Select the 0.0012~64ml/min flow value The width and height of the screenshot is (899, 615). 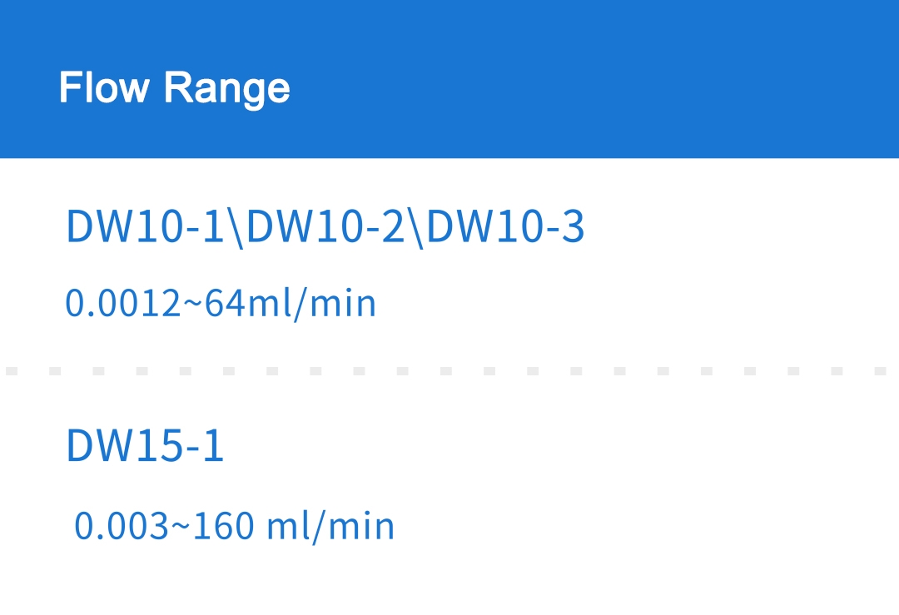221,303
